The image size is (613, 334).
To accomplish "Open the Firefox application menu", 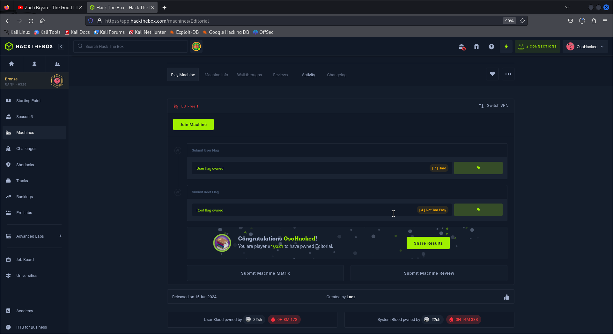I will pos(605,21).
